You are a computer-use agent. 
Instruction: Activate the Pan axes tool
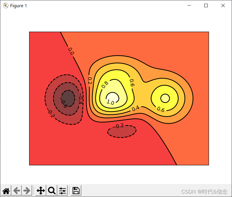click(x=41, y=190)
